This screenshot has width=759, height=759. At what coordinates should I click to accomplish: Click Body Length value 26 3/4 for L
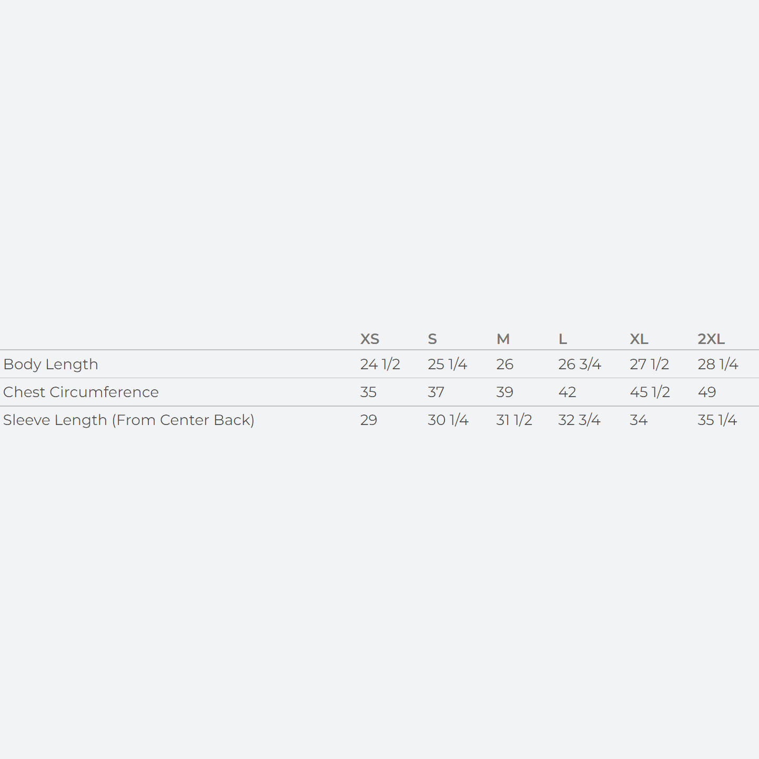coord(579,364)
